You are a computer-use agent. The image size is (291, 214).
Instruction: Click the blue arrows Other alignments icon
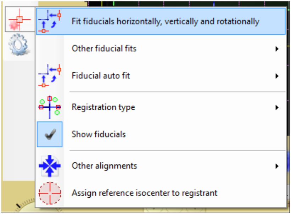pyautogui.click(x=50, y=166)
